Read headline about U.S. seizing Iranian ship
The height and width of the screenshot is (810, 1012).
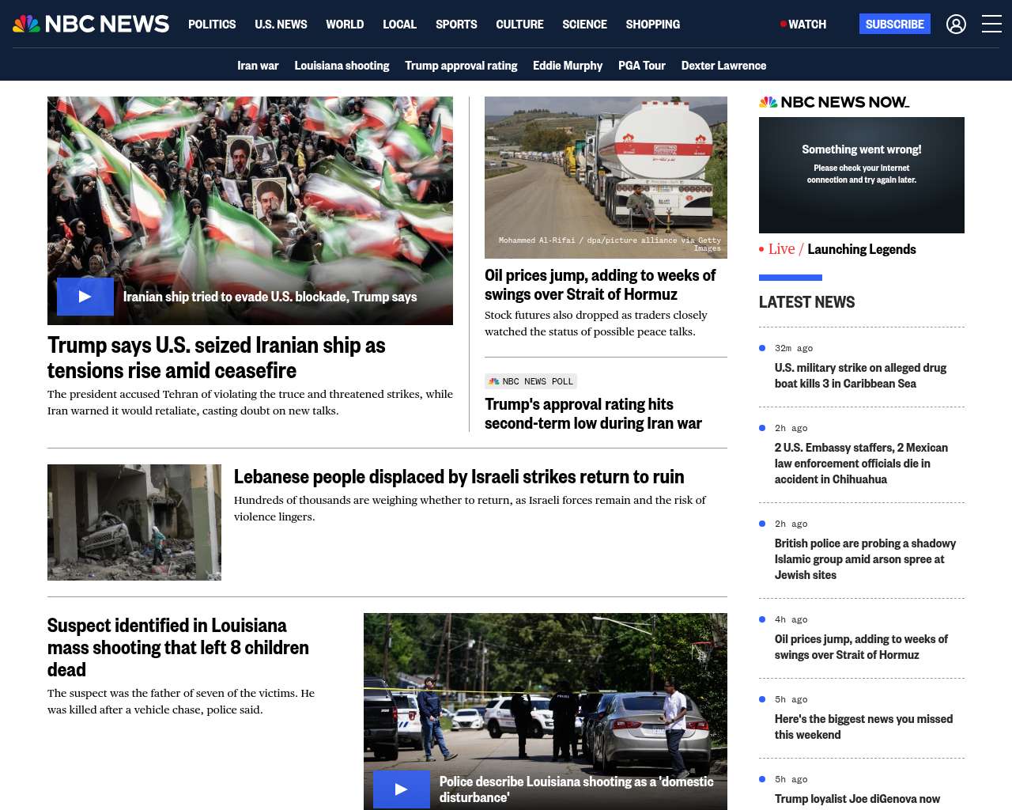pyautogui.click(x=217, y=358)
